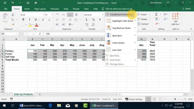This screenshot has width=194, height=109.
Task: Expand the formula bar
Action: (192, 34)
